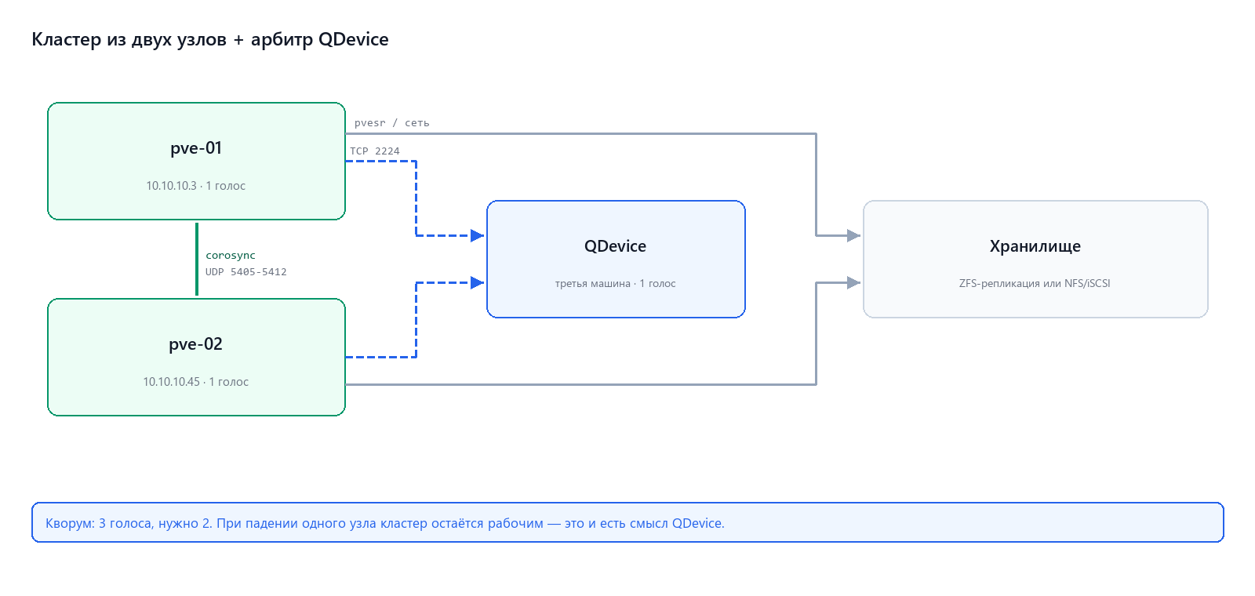This screenshot has height=596, width=1255.
Task: Select the pve-02 node box
Action: coord(196,357)
